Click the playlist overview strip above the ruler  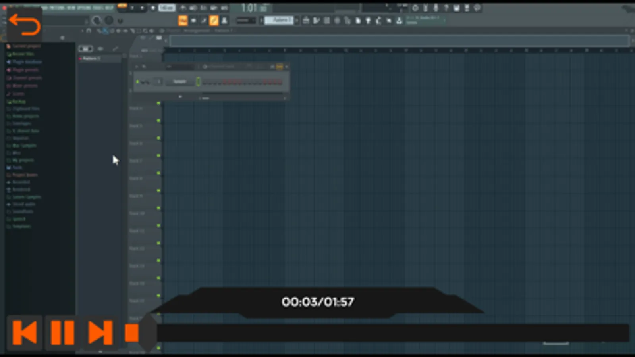400,40
